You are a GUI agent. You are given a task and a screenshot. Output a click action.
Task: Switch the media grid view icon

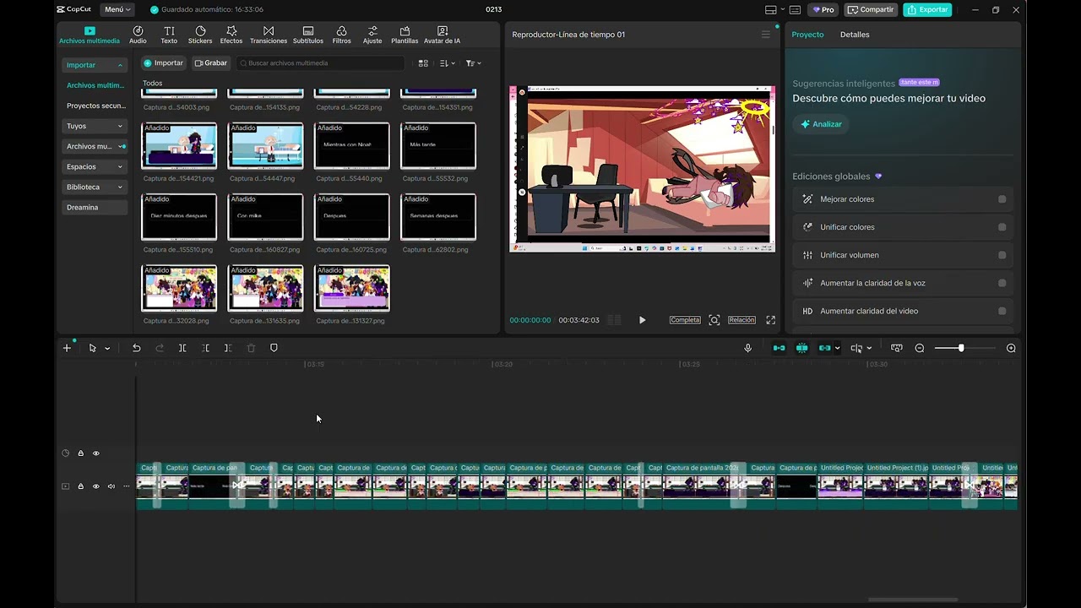(423, 63)
